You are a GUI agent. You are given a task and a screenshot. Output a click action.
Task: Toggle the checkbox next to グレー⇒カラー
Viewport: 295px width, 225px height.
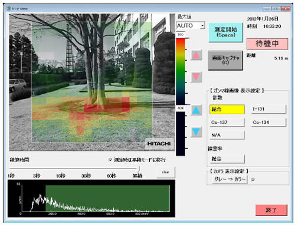pyautogui.click(x=253, y=179)
